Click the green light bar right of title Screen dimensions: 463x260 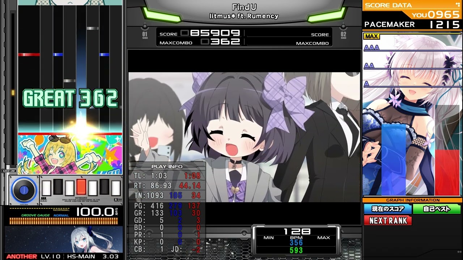click(x=327, y=16)
